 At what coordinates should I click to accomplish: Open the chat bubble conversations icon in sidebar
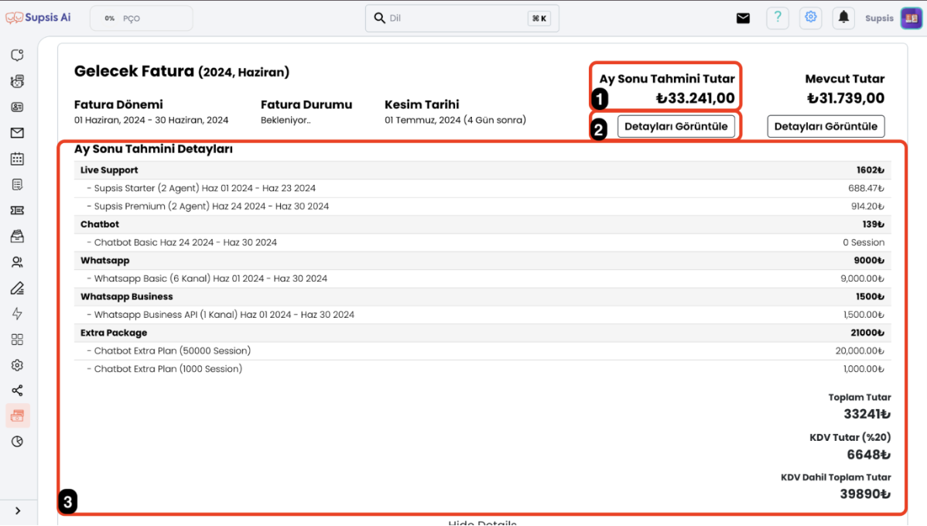[17, 55]
